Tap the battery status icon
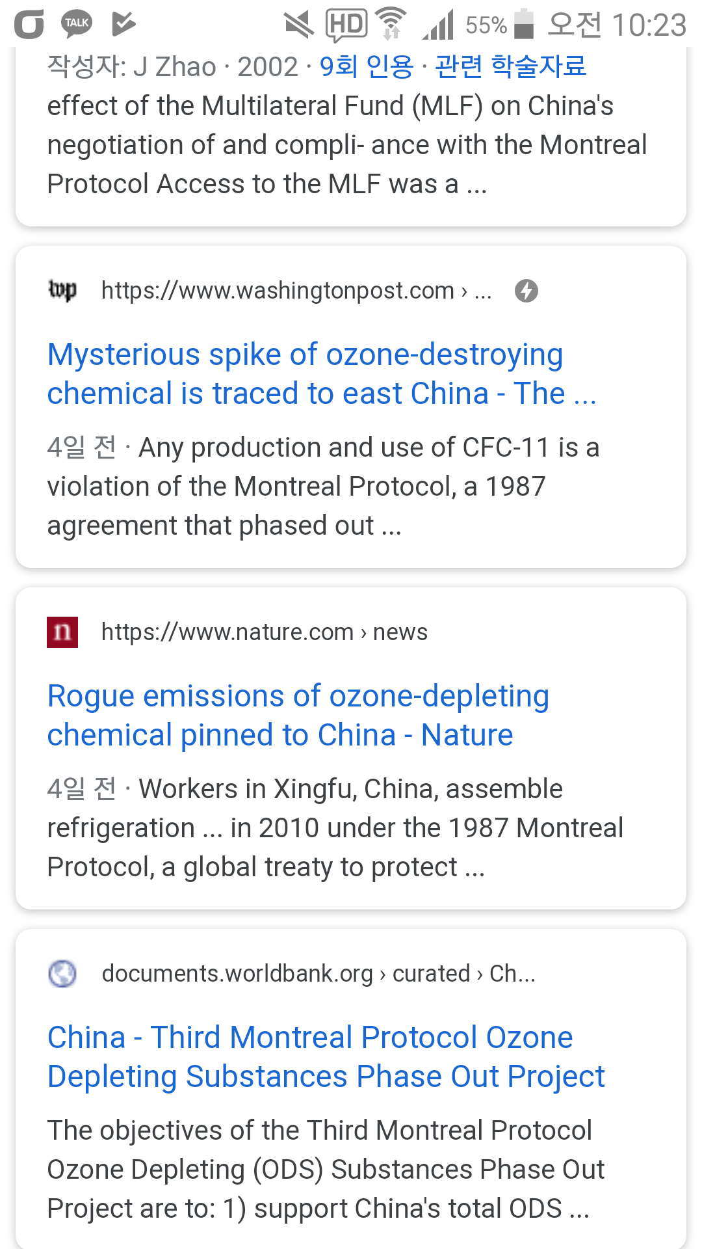 click(523, 25)
